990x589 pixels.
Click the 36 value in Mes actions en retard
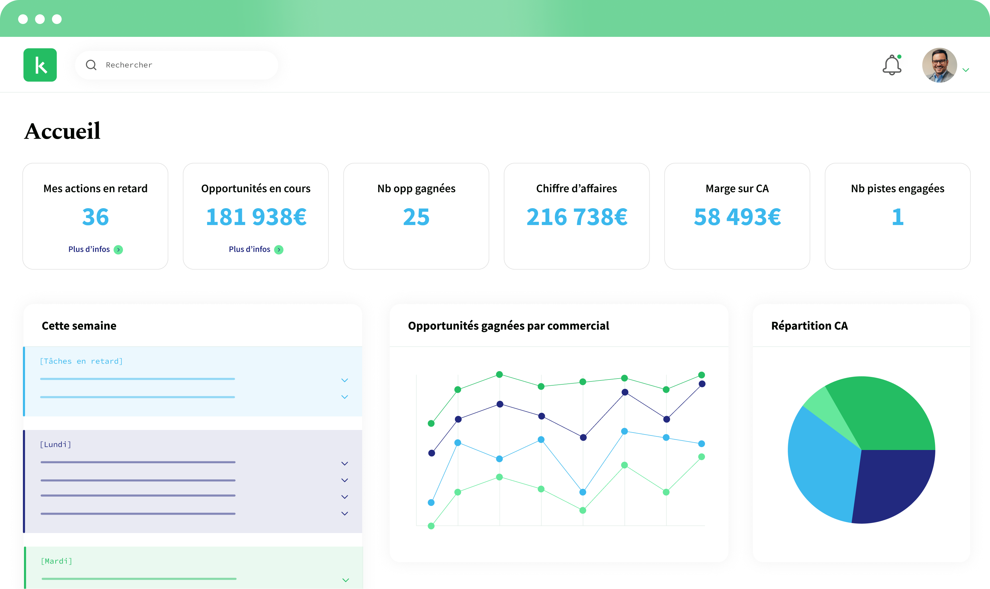click(95, 217)
